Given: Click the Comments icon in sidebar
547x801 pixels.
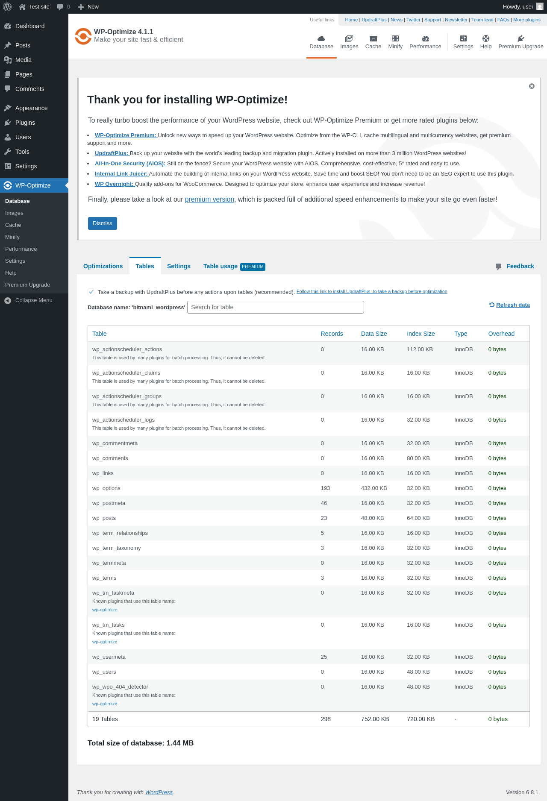Looking at the screenshot, I should [x=8, y=89].
